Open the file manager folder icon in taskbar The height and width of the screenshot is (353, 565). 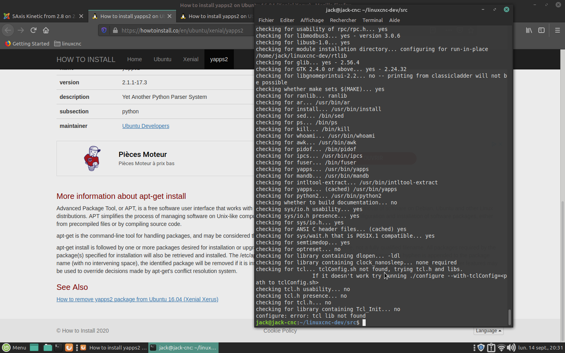coord(47,348)
